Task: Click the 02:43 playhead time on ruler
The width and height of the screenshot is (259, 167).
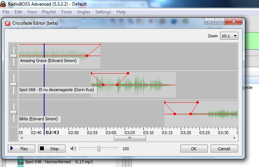Action: coord(52,133)
